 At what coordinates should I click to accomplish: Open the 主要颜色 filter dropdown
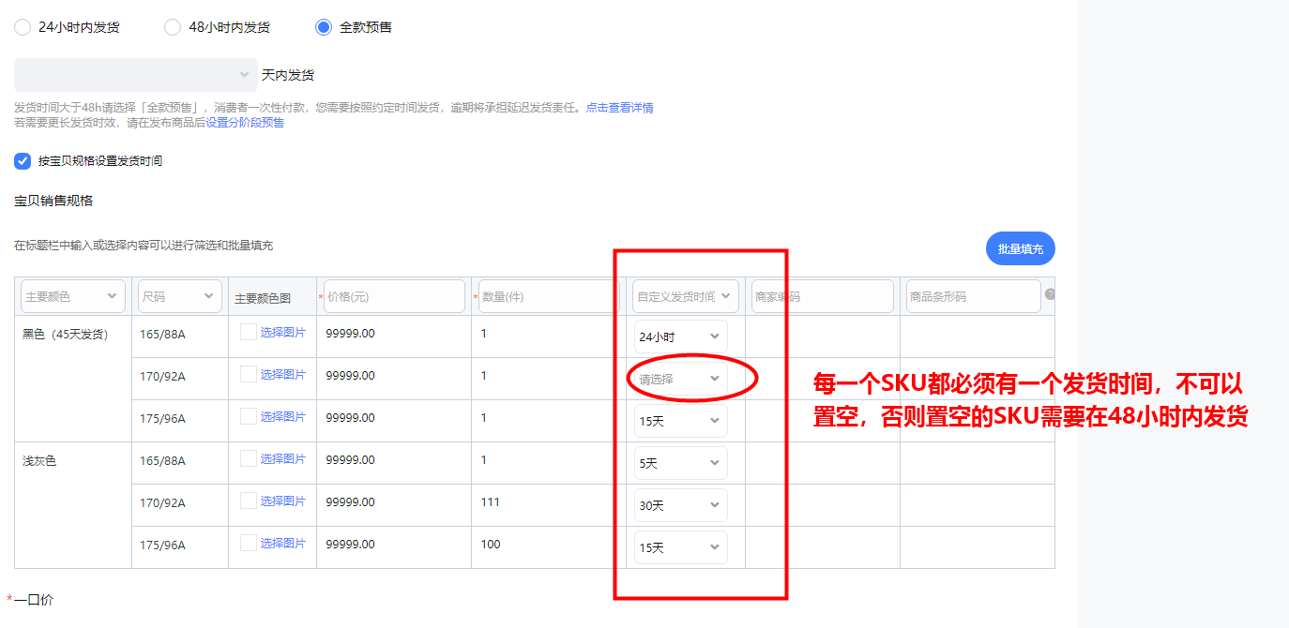tap(73, 296)
